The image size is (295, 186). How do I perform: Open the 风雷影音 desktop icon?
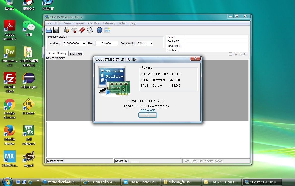[48, 5]
